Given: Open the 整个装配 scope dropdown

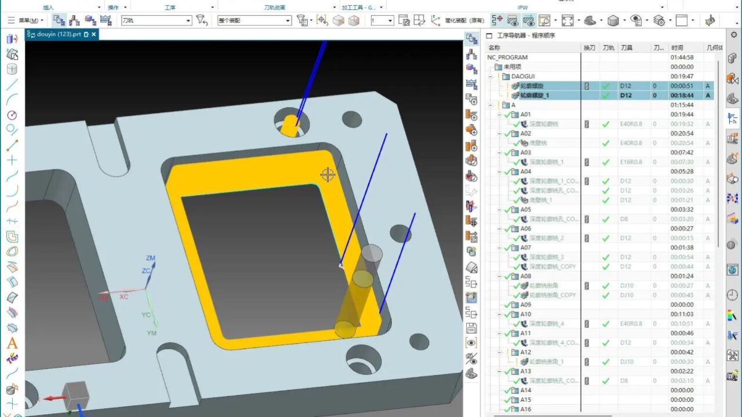Looking at the screenshot, I should tap(288, 21).
